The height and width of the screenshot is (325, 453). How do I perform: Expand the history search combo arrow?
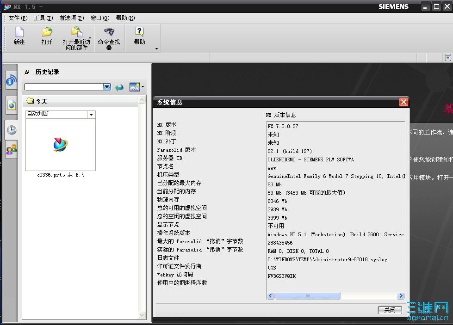tap(107, 87)
